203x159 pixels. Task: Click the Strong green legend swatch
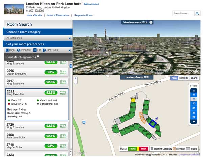(x=132, y=149)
